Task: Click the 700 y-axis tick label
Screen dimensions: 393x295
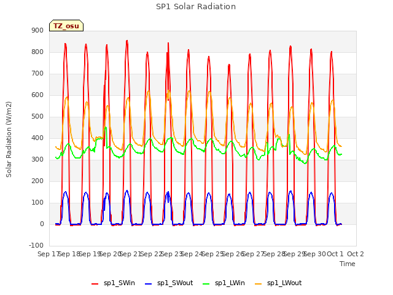Action: pos(37,74)
